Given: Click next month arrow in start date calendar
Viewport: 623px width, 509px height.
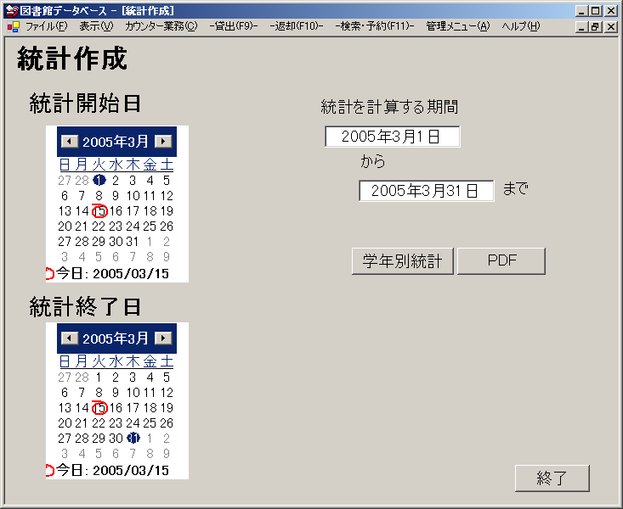Looking at the screenshot, I should 163,142.
